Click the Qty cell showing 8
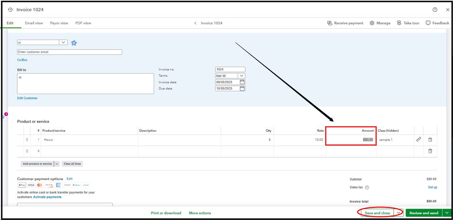 [247, 140]
